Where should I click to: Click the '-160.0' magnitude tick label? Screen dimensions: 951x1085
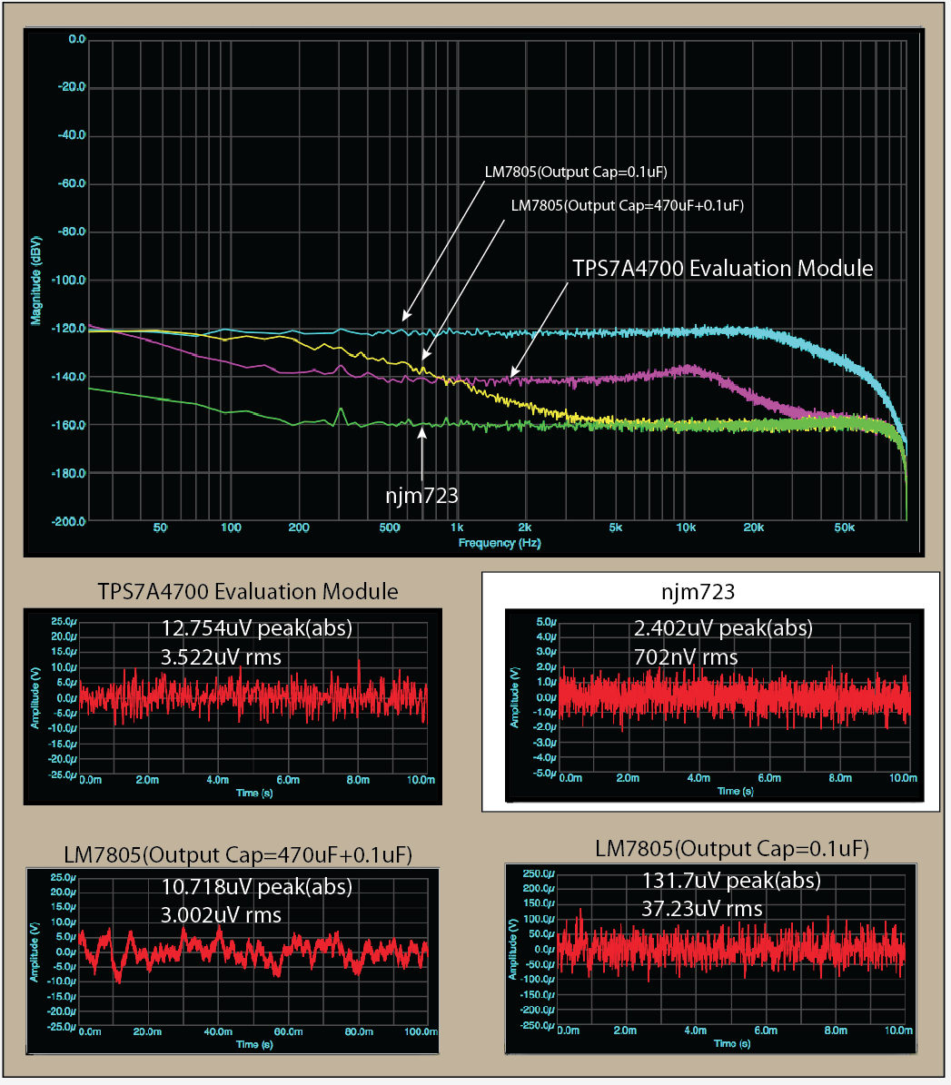pos(69,425)
